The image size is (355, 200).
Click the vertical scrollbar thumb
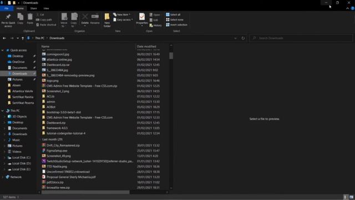pos(171,56)
